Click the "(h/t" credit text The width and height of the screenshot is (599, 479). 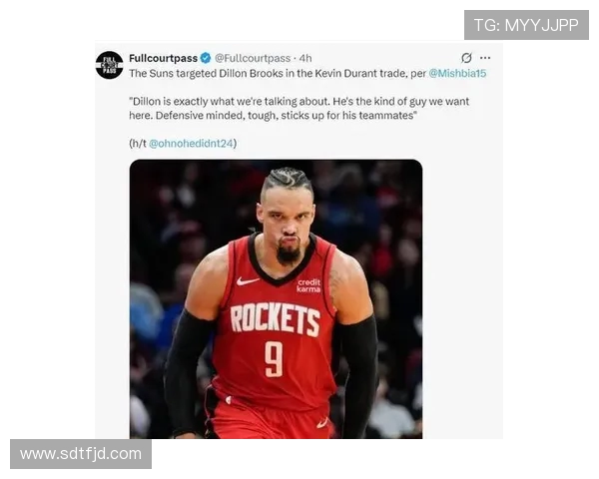(x=138, y=144)
